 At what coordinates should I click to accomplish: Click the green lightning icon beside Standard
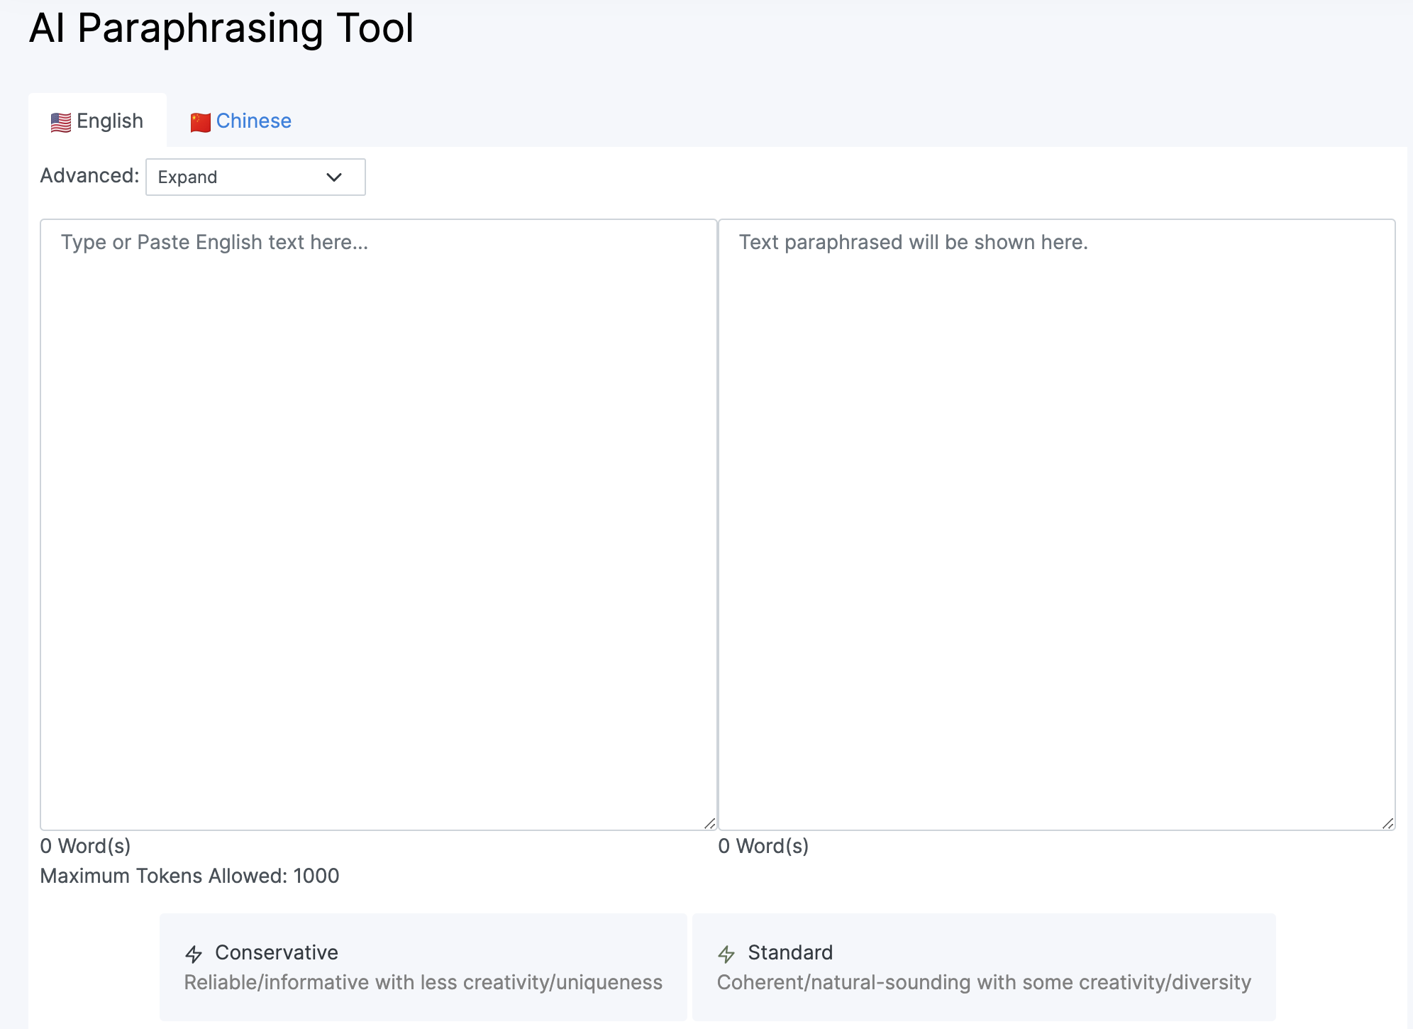726,954
